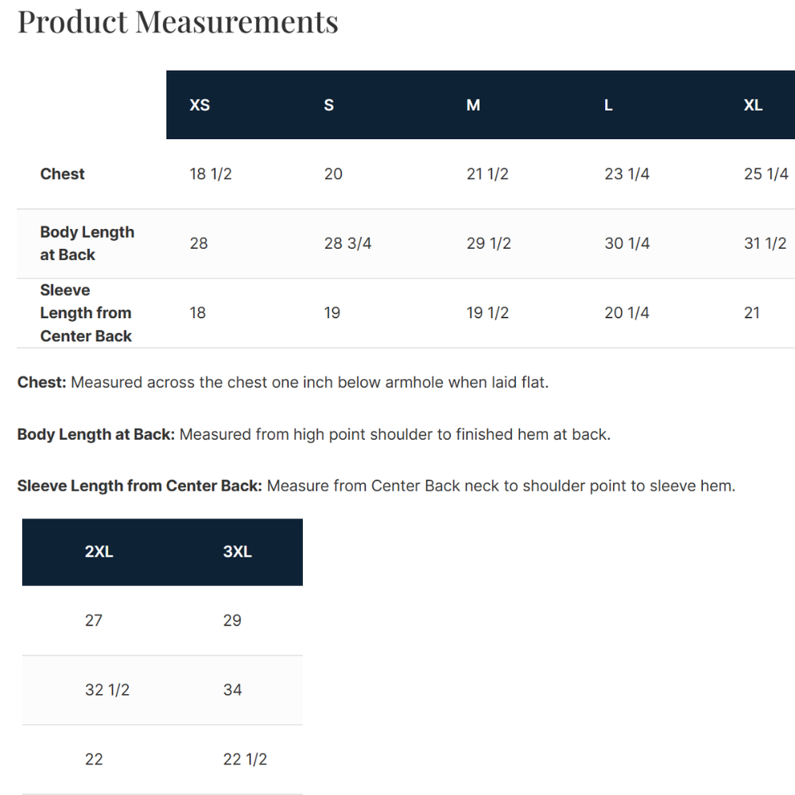Viewport: 795px width, 795px height.
Task: Click the bold Chest definition text
Action: coord(41,382)
